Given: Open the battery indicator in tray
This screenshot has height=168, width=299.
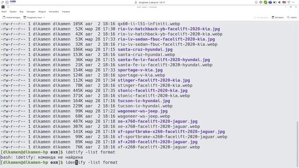Looking at the screenshot, I should [x=275, y=2].
